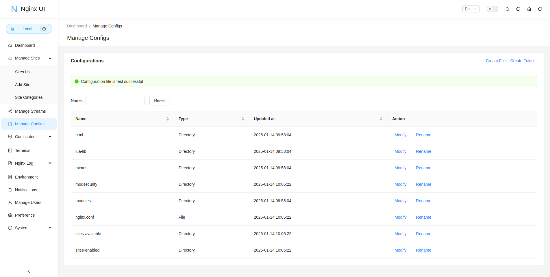Click the refresh icon in the top bar
550x277 pixels.
[x=518, y=9]
